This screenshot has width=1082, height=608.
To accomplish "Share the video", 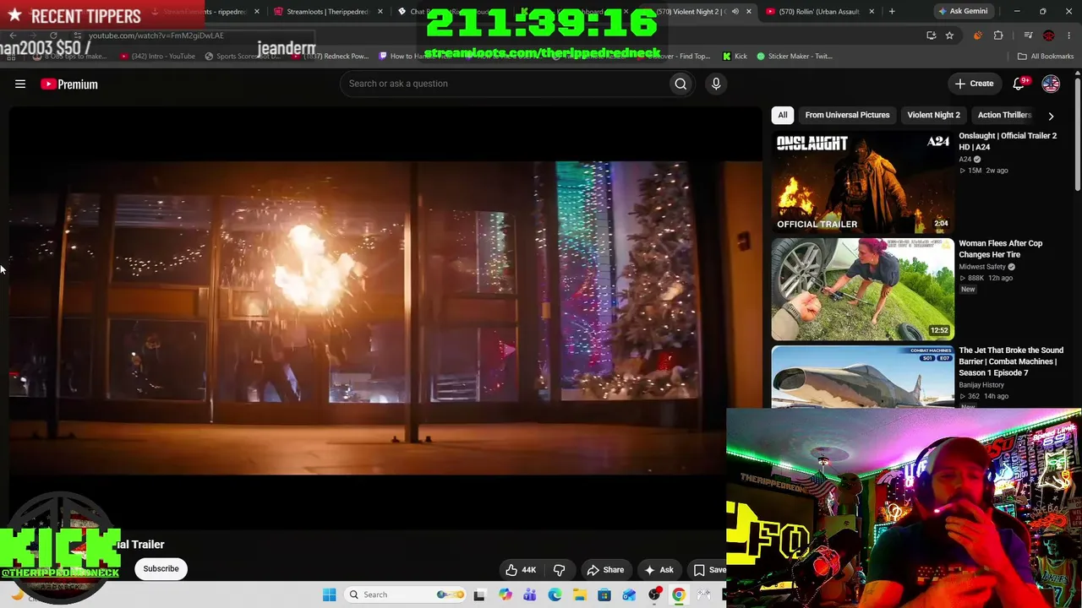I will (x=605, y=570).
